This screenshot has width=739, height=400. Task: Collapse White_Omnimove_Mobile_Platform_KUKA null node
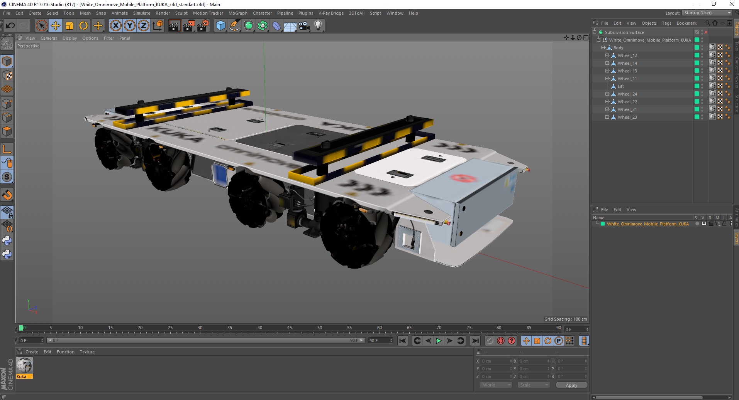point(599,40)
